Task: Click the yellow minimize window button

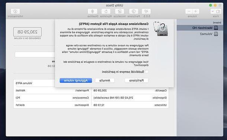Action: [215, 5]
